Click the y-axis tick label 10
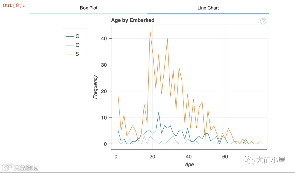 [x=104, y=118]
